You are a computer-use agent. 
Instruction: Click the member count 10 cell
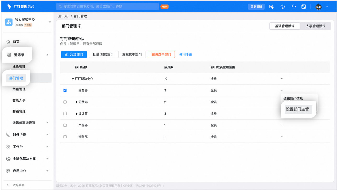point(166,79)
